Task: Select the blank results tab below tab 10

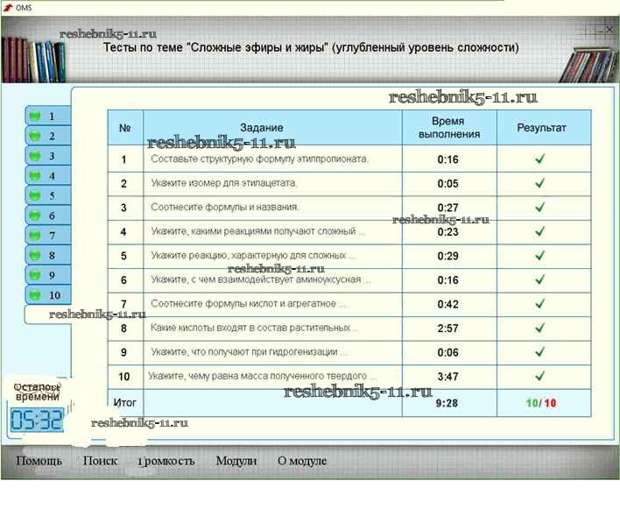Action: tap(47, 314)
